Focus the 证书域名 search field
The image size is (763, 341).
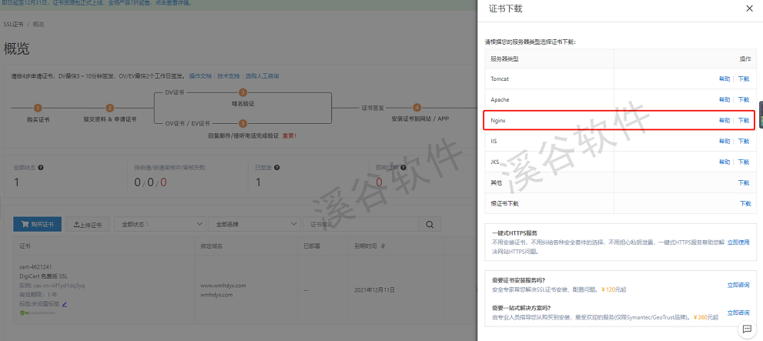tap(360, 224)
